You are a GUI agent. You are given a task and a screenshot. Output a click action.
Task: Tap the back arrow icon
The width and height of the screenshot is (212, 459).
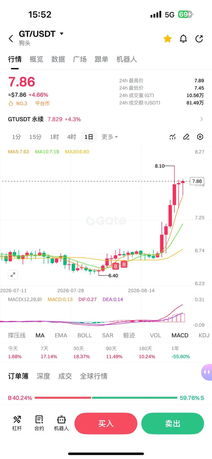click(x=11, y=39)
